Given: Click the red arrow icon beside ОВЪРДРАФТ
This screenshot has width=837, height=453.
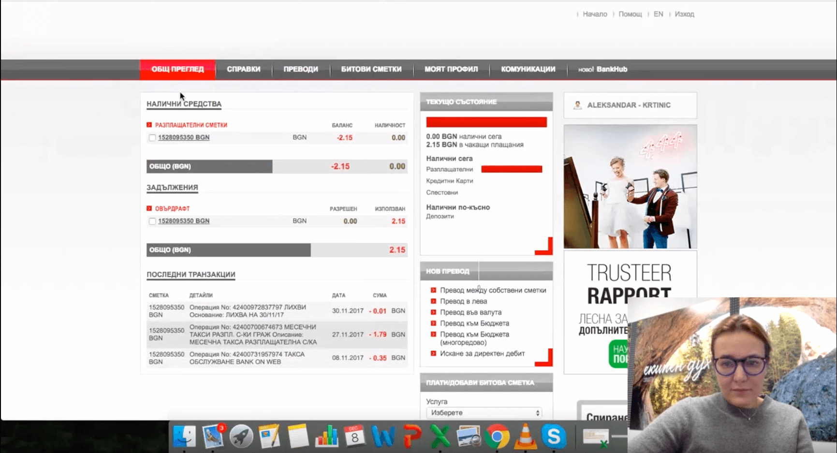Looking at the screenshot, I should click(x=149, y=208).
